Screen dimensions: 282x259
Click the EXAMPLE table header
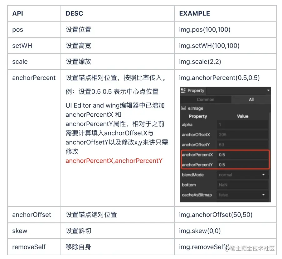point(195,13)
